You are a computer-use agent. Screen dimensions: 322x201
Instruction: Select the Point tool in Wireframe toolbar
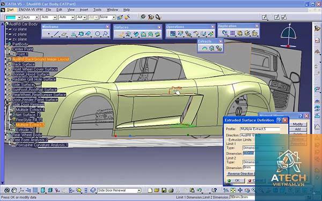coord(49,34)
